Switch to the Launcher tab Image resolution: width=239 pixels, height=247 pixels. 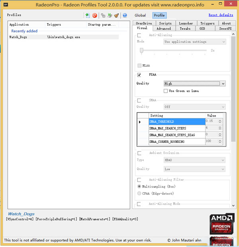pos(186,23)
